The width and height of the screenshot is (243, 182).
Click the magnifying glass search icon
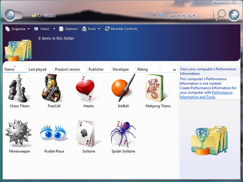coord(221,15)
